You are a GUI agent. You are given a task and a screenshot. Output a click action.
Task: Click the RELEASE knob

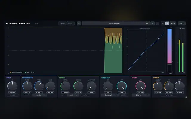(x=78, y=86)
